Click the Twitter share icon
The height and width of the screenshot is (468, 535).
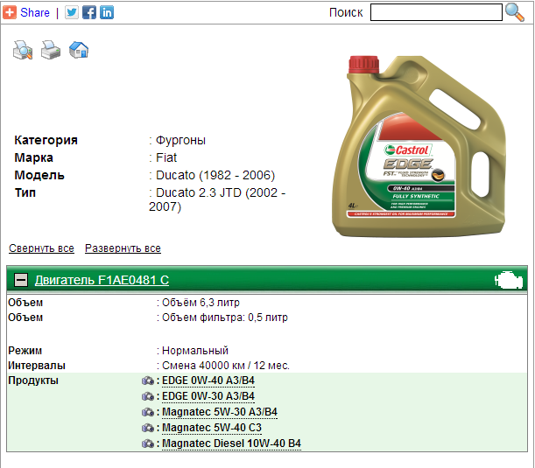[x=72, y=12]
